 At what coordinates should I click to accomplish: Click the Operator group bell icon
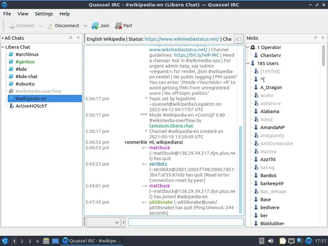pos(253,47)
